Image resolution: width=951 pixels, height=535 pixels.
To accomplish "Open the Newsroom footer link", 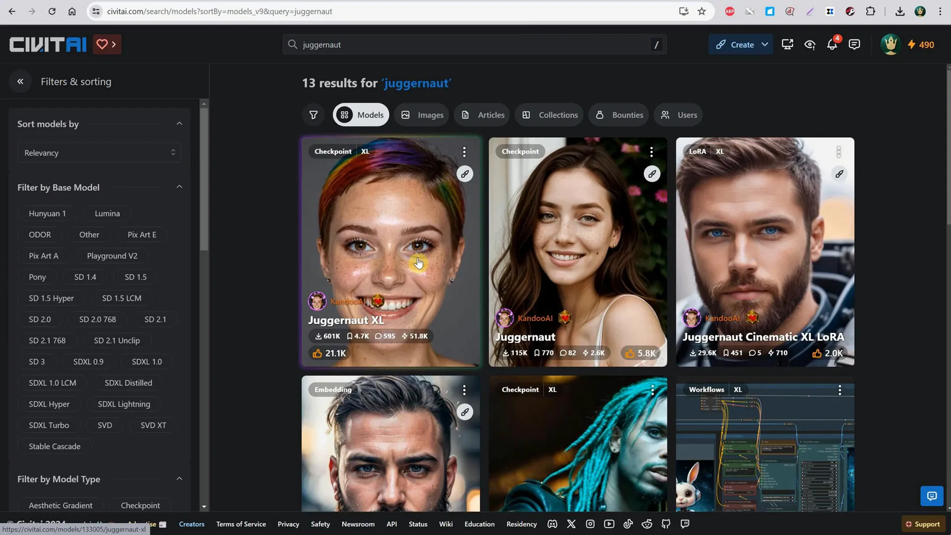I will [358, 524].
